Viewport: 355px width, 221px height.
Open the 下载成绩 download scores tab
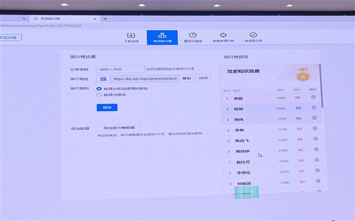pos(131,38)
